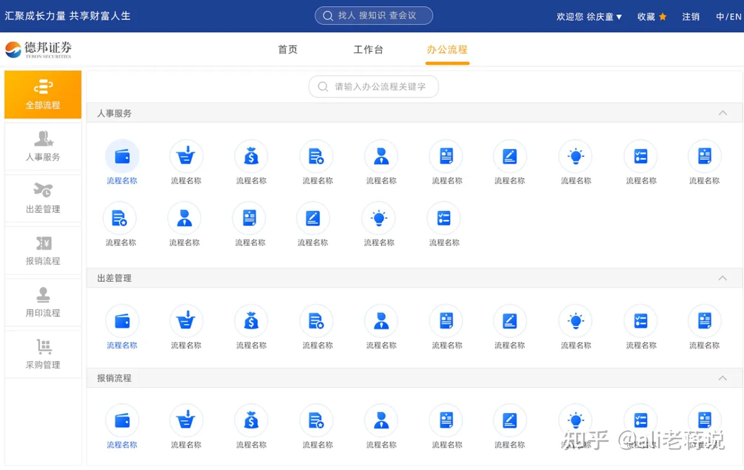The height and width of the screenshot is (470, 744).
Task: Click the pencil edit icon in 报销流程 section
Action: (510, 421)
